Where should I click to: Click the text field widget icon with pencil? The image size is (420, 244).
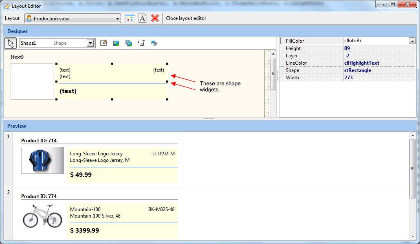(x=103, y=43)
